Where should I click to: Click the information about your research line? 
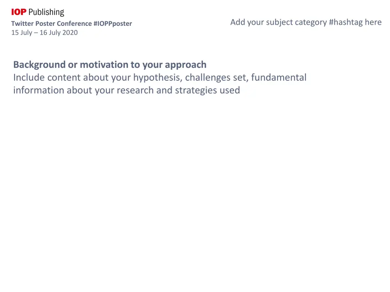click(x=126, y=90)
